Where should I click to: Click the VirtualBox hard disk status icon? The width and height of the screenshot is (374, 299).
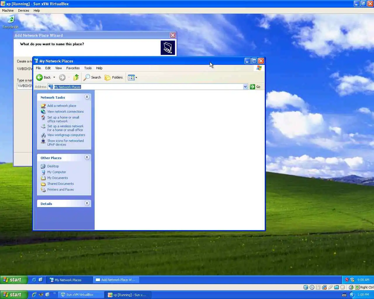[306, 287]
